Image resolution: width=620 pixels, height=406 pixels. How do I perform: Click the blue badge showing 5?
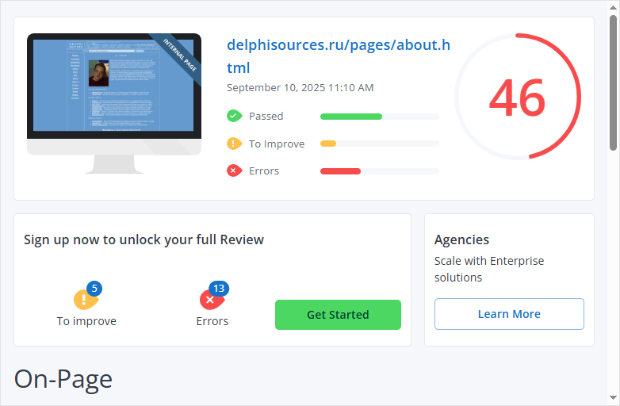[x=94, y=288]
